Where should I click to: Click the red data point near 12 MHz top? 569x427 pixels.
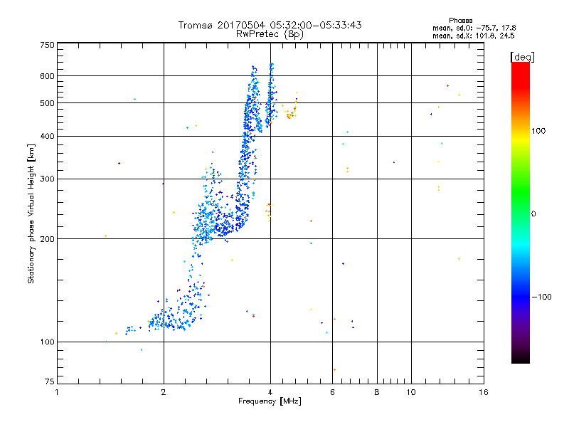point(448,85)
